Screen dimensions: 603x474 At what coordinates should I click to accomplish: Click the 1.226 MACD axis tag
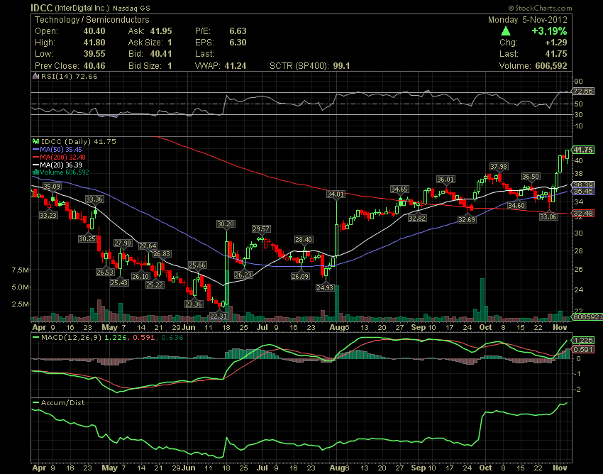583,341
